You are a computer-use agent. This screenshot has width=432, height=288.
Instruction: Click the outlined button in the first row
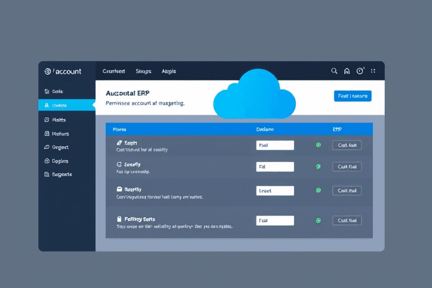346,145
